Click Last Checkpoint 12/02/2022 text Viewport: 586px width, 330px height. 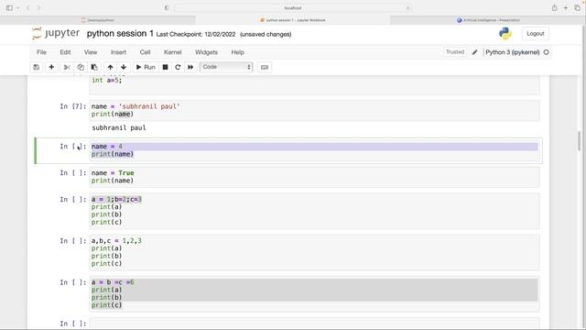196,35
